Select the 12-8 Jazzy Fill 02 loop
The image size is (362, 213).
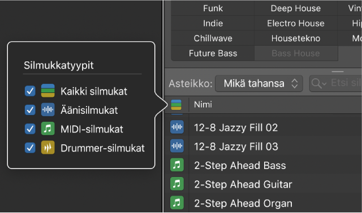263,127
